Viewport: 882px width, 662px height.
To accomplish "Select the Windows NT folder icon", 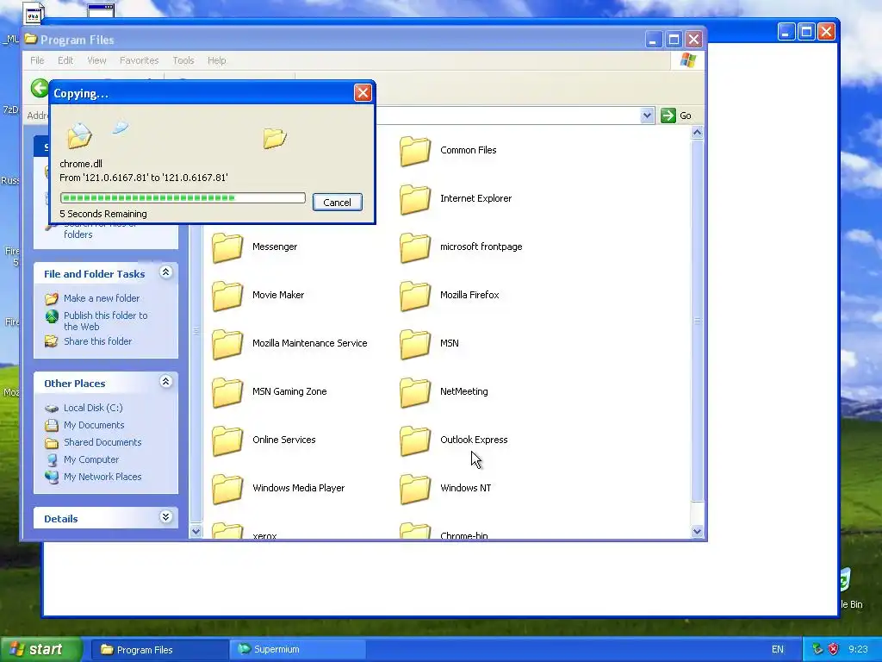I will point(415,490).
